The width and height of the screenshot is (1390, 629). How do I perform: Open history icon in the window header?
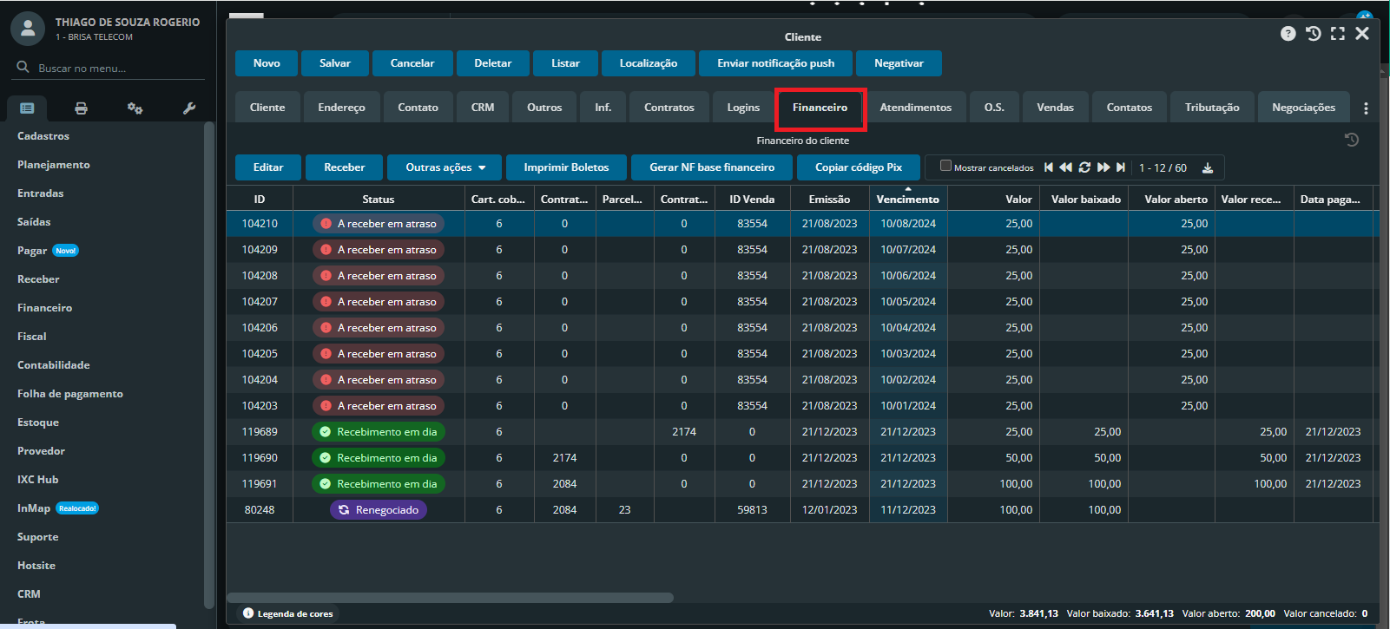[1314, 34]
